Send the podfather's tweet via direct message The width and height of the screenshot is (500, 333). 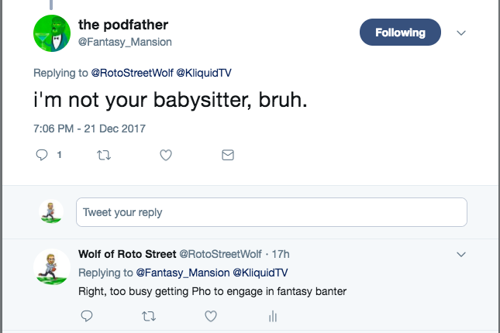coord(228,155)
